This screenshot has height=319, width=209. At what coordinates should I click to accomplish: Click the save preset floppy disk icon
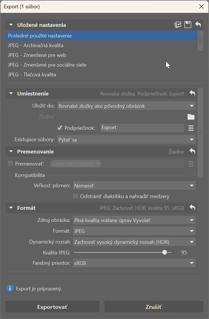[x=188, y=25]
